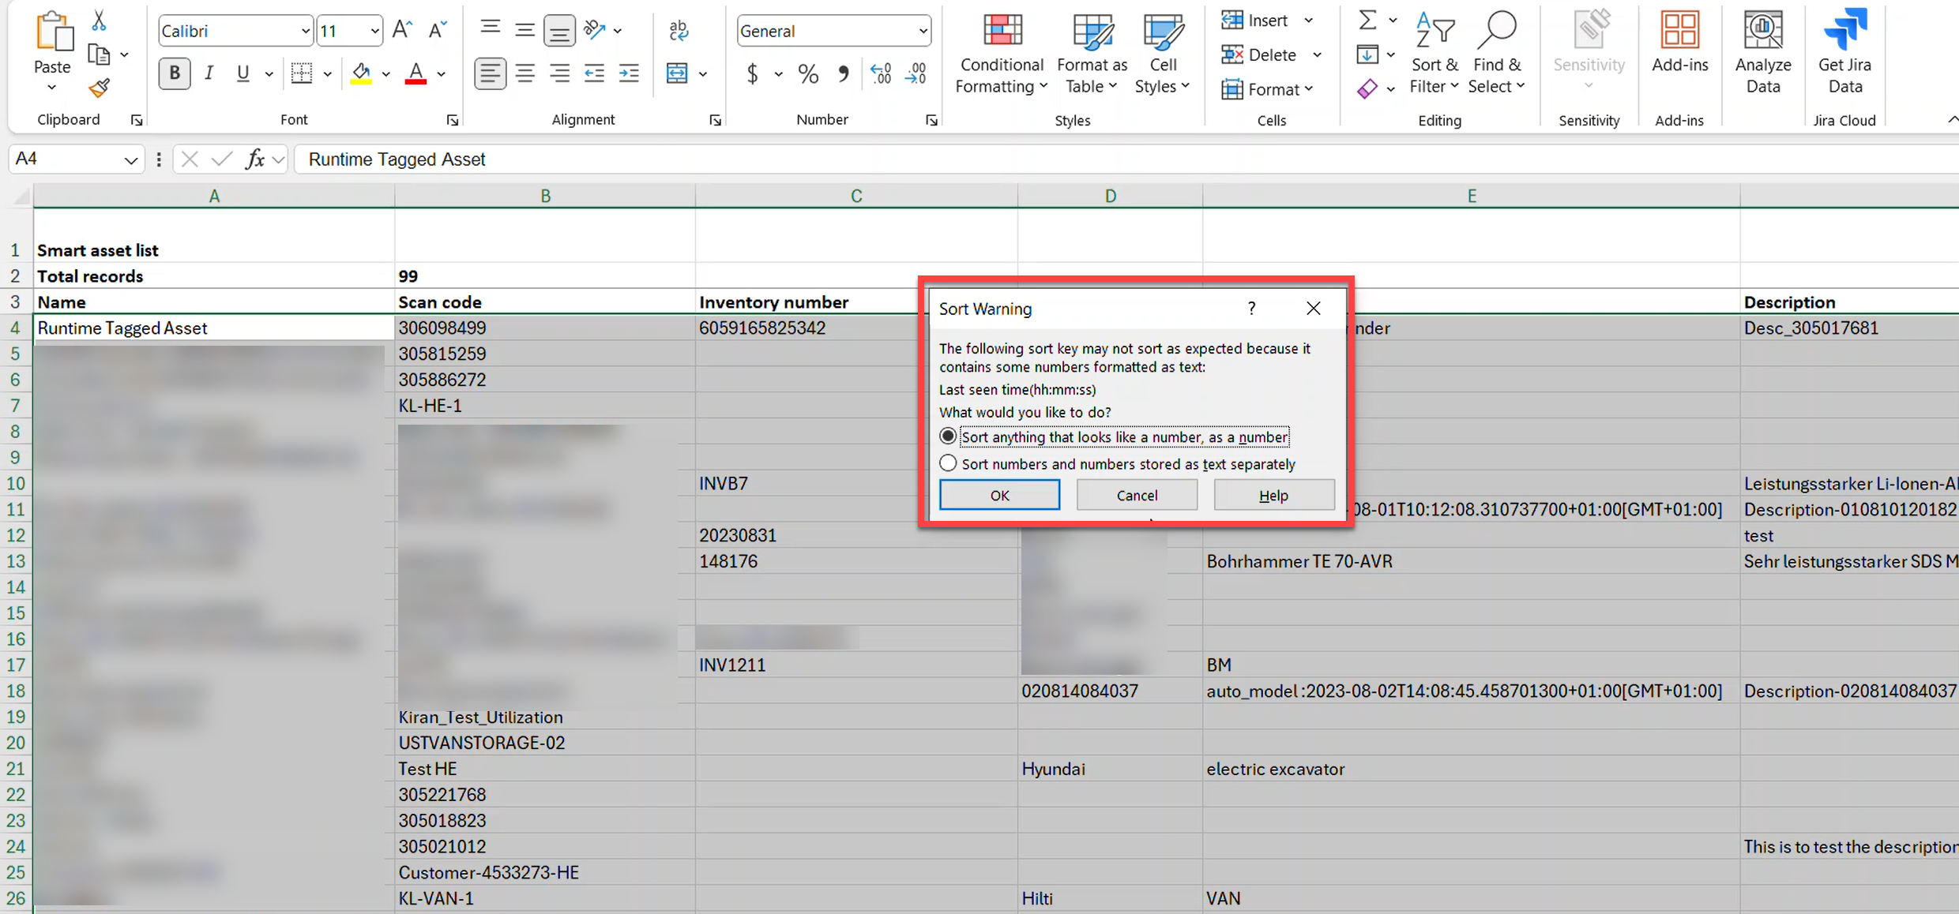Viewport: 1959px width, 914px height.
Task: Click the Cut scissors icon
Action: pos(99,21)
